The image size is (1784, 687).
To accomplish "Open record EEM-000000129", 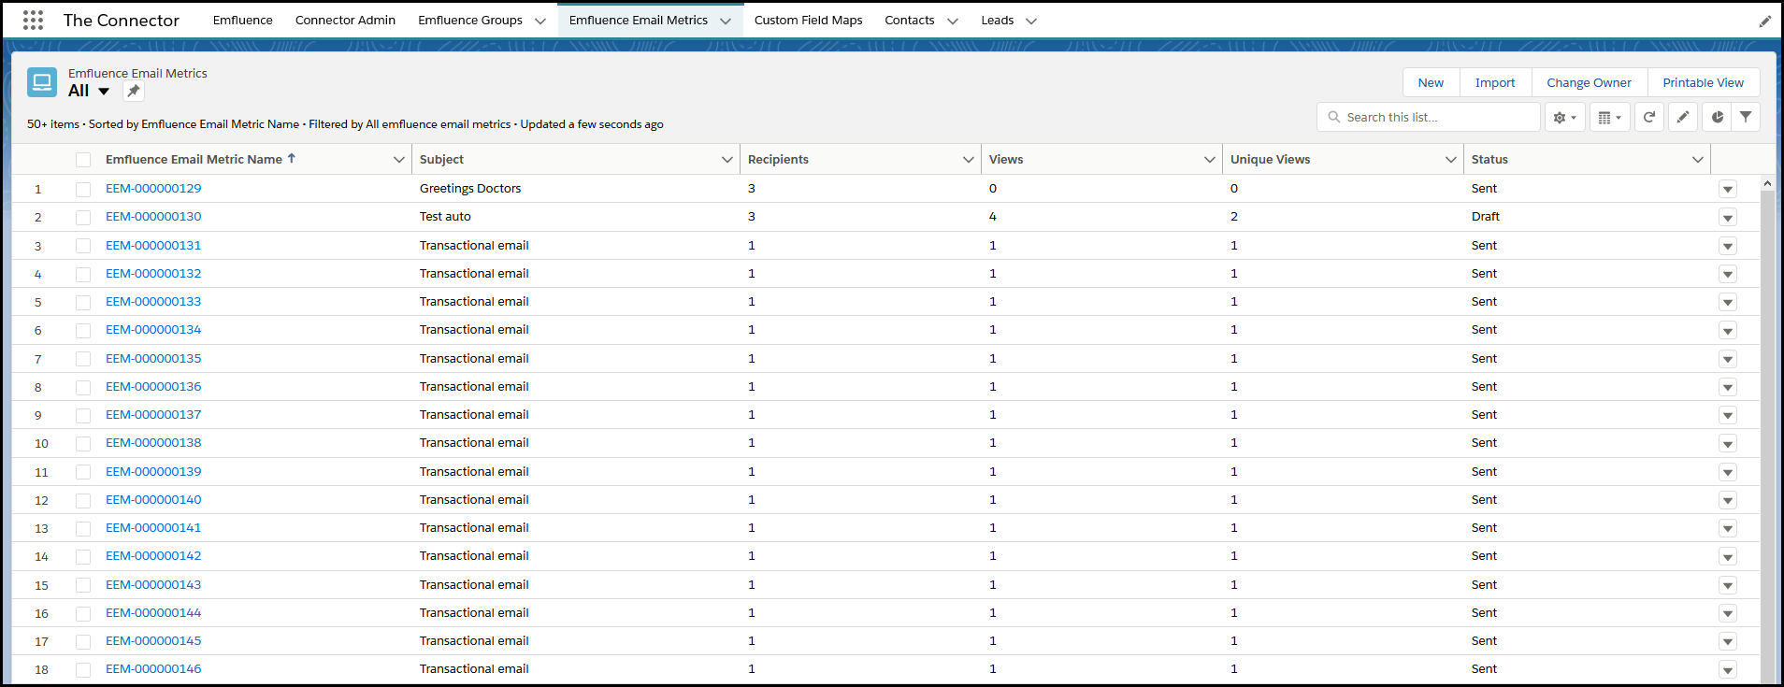I will (153, 188).
